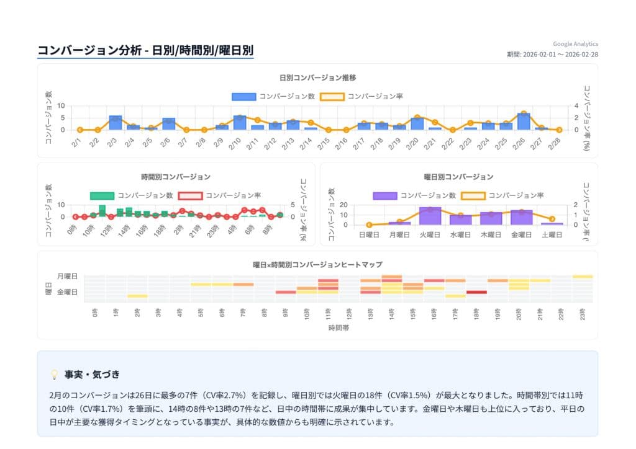The height and width of the screenshot is (449, 636).
Task: Select the 水曜日 bar in weekday chart
Action: [x=461, y=220]
